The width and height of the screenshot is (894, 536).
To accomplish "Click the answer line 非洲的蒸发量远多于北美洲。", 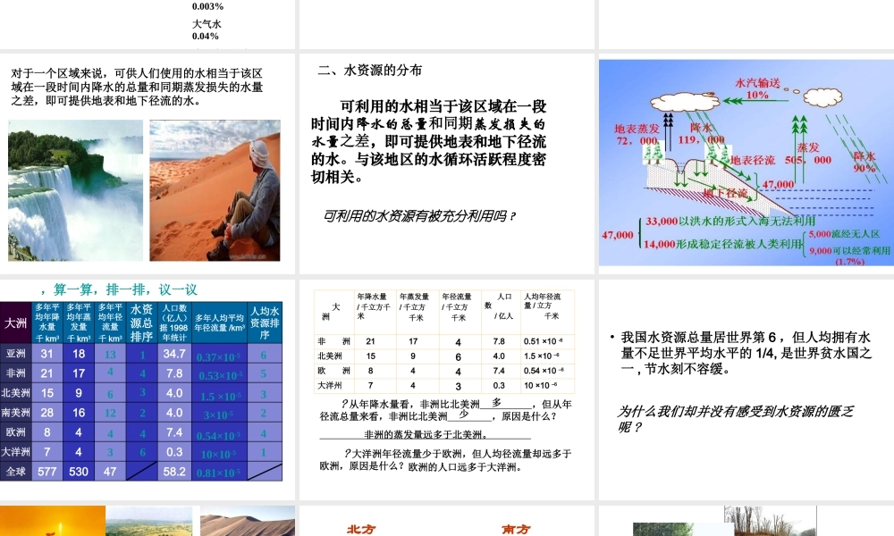I will [x=426, y=435].
